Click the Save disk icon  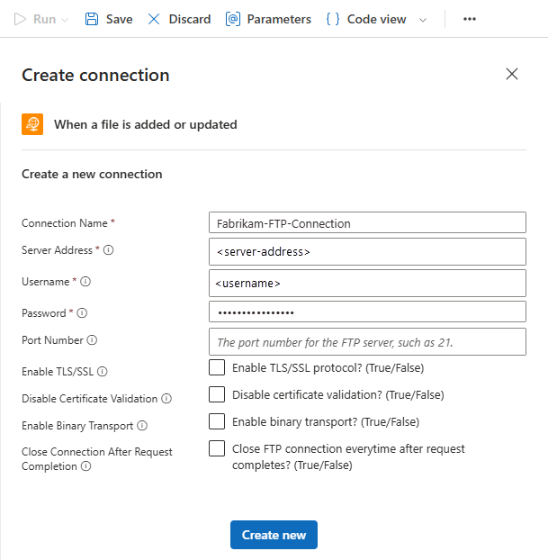click(92, 19)
